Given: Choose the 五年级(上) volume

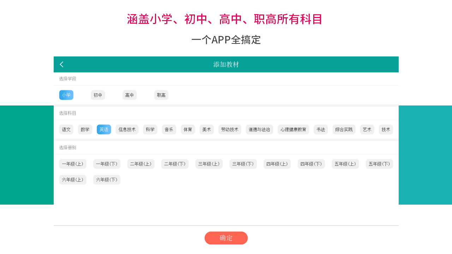Looking at the screenshot, I should [x=345, y=164].
